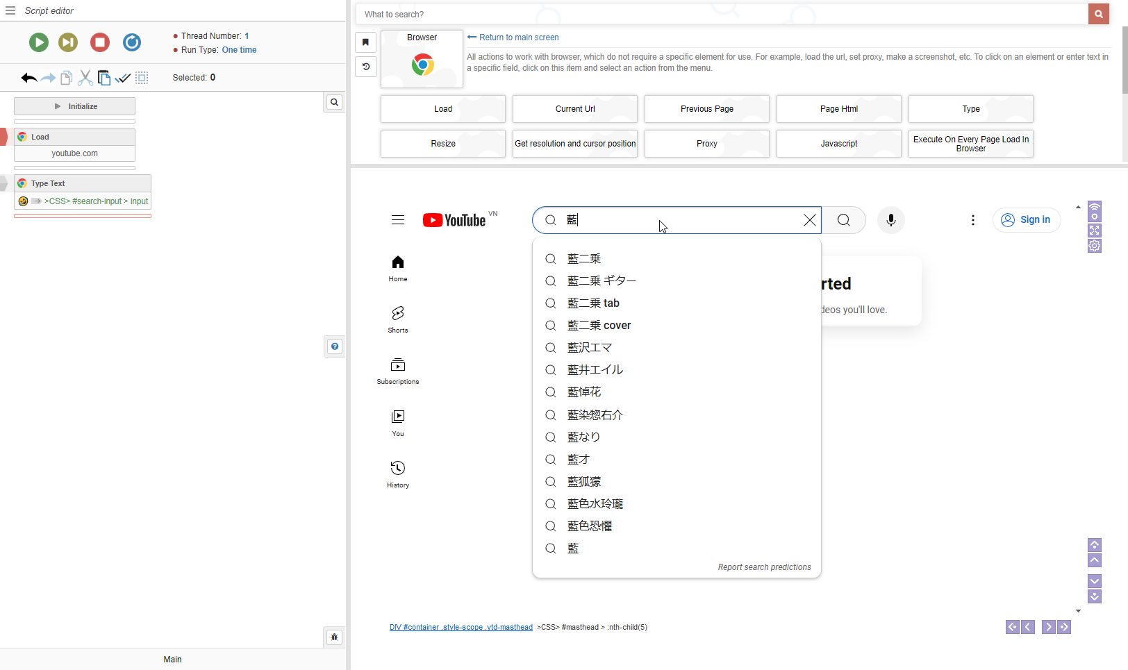
Task: Cut selected blocks using the scissors icon
Action: (85, 78)
